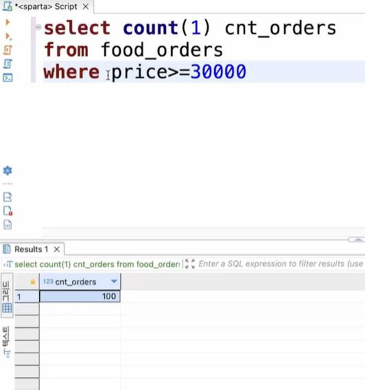The image size is (365, 390).
Task: Open the cnt_orders column sort dropdown
Action: coord(114,281)
